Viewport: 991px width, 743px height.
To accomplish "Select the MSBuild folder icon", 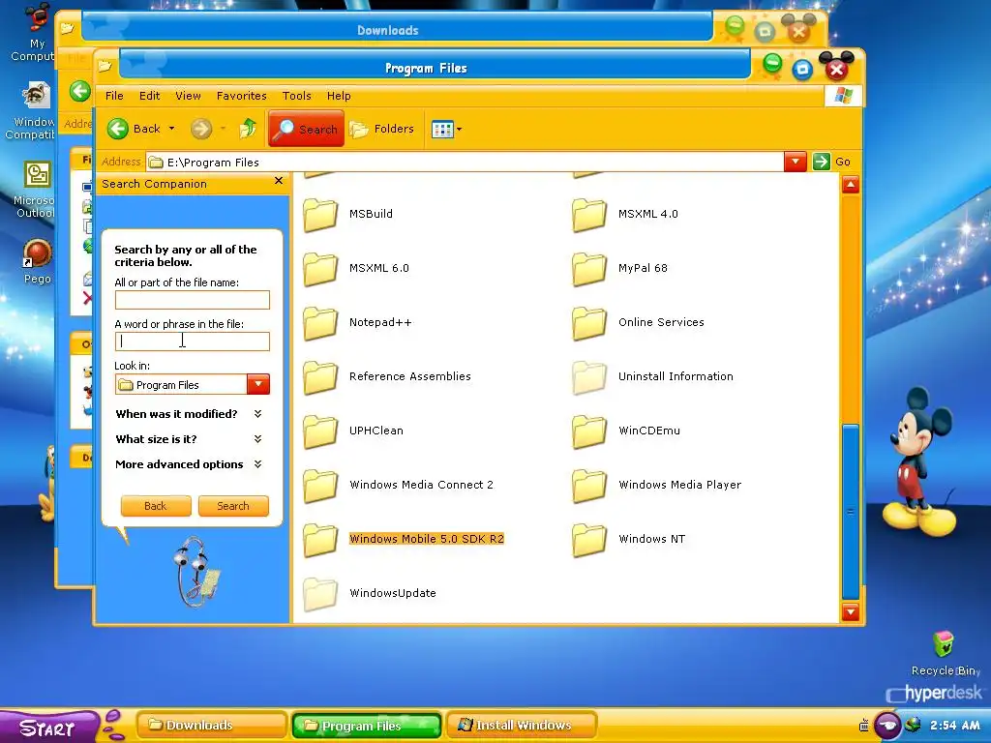I will coord(320,215).
